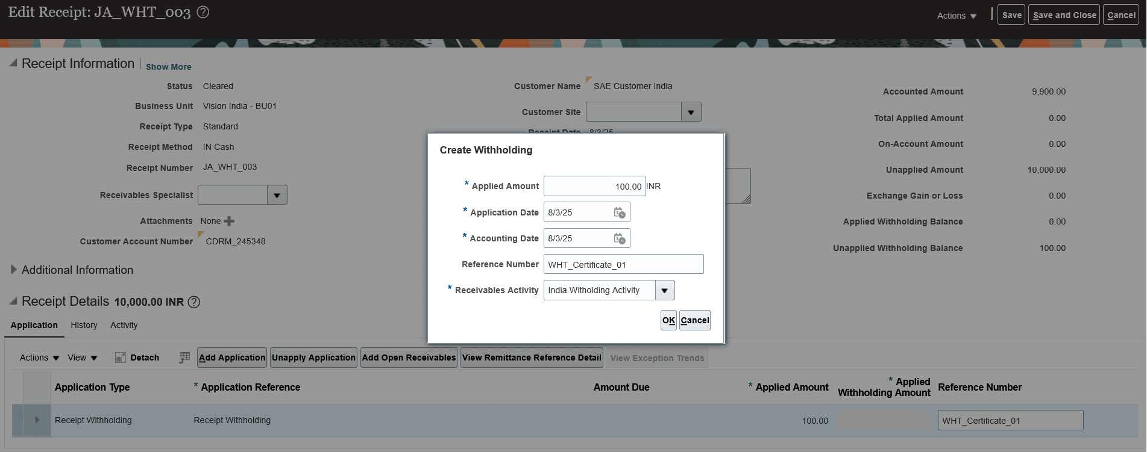Click the Accounted Amount value 9,900.00
1147x452 pixels.
1048,91
